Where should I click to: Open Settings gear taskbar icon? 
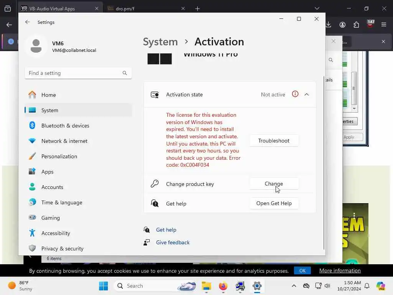pos(257,286)
